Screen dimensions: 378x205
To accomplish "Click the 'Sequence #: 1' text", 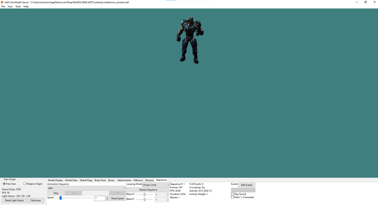I will pyautogui.click(x=177, y=184).
